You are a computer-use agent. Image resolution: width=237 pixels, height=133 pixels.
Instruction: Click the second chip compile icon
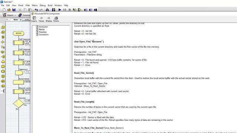click(90, 10)
